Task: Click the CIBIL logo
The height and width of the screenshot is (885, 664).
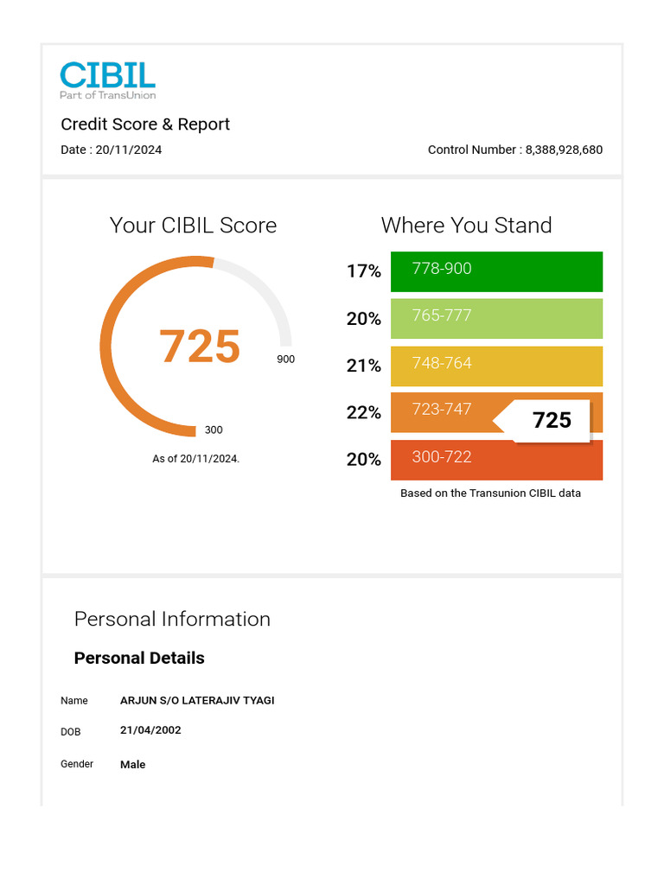Action: [107, 80]
